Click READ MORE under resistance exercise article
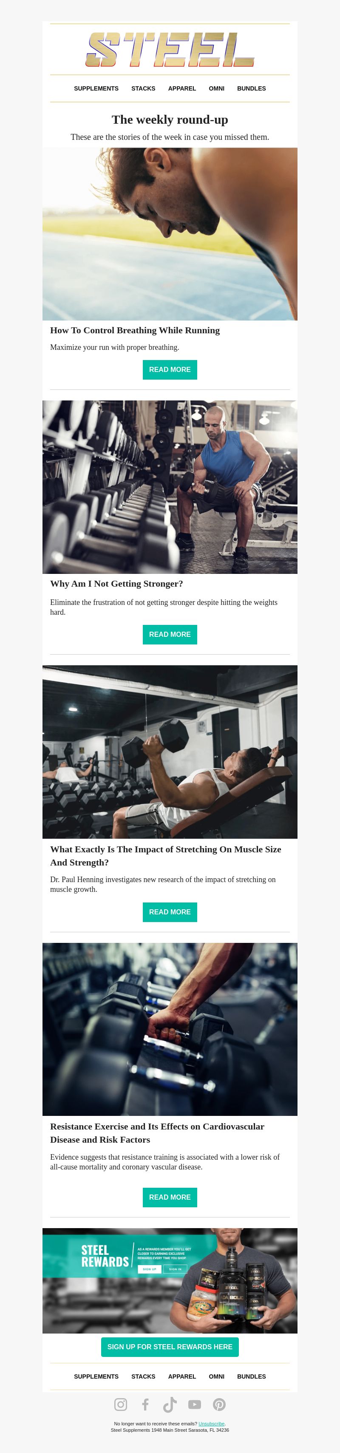Viewport: 340px width, 1453px height. (x=170, y=1197)
